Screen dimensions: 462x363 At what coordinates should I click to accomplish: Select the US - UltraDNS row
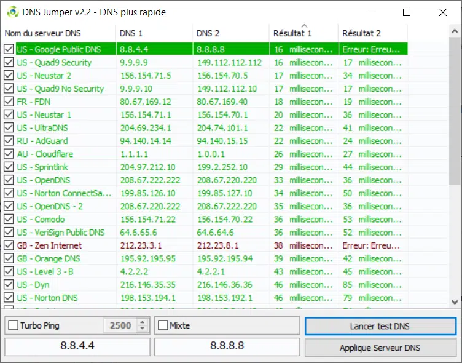[206, 128]
